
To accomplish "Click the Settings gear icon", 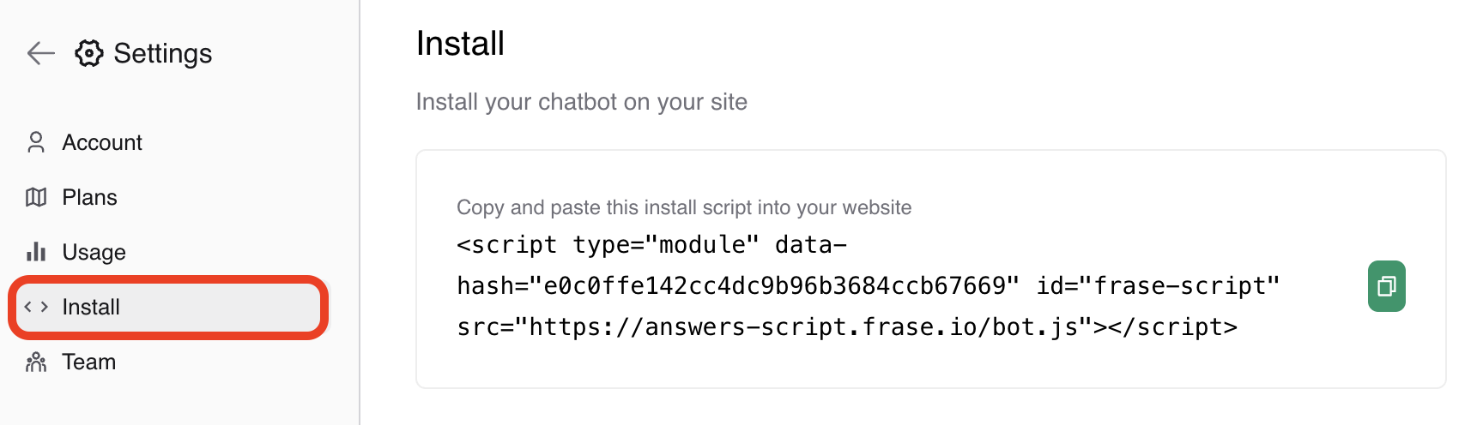I will coord(88,53).
